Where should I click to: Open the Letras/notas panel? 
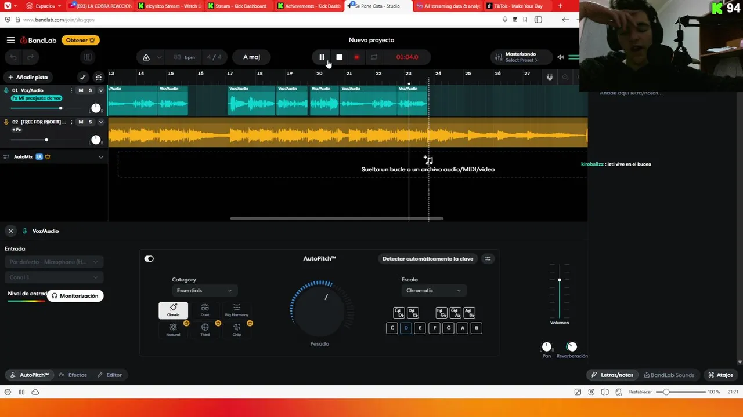click(612, 375)
